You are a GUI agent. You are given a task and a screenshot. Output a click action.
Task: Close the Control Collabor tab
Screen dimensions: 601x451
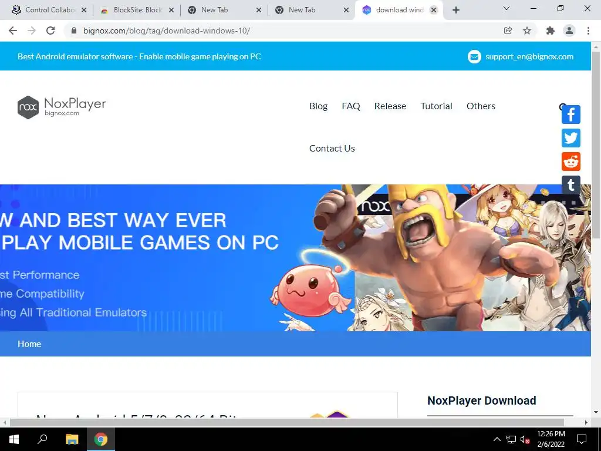pos(84,10)
